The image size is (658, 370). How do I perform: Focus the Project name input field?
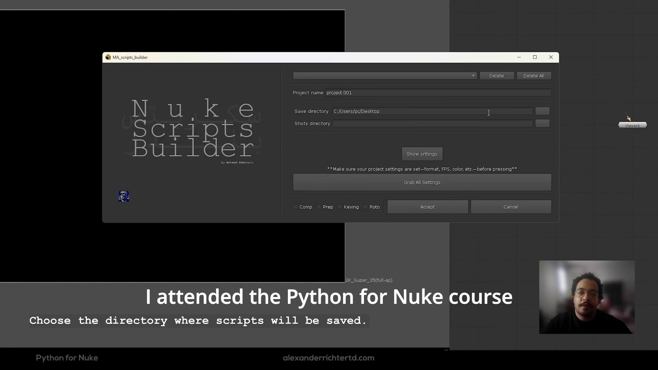(x=438, y=92)
